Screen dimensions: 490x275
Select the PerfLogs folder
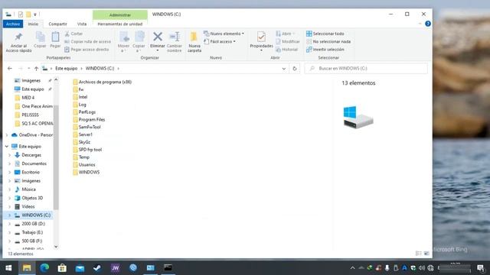pos(84,112)
